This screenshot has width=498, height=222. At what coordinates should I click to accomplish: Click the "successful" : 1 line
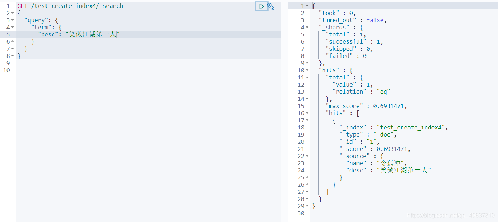pos(354,42)
